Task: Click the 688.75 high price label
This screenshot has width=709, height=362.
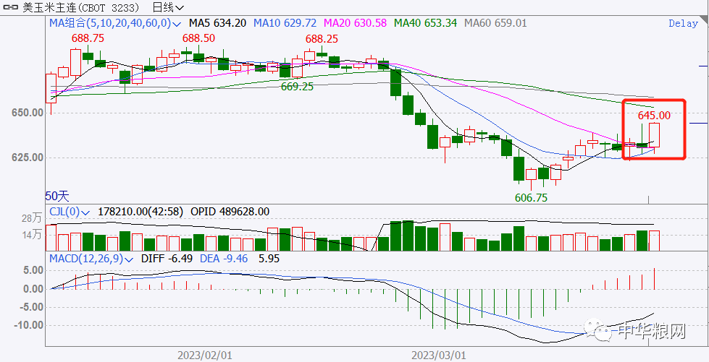Action: click(88, 38)
